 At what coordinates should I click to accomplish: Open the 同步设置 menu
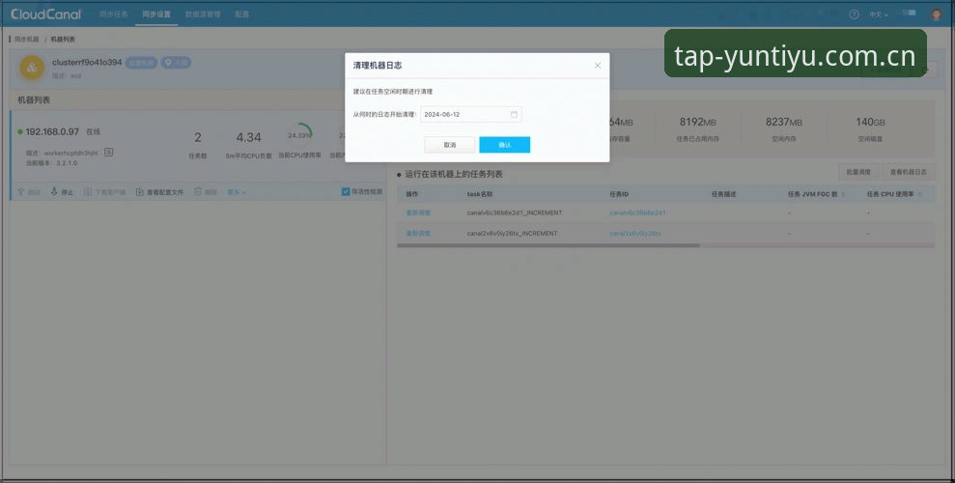156,14
